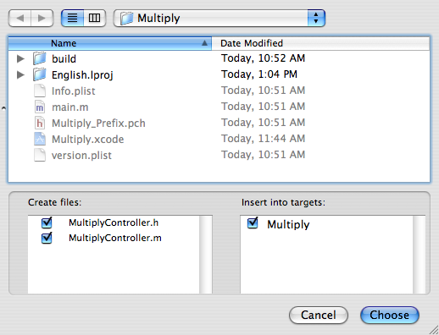Click the version.plist file name
This screenshot has height=335, width=439.
click(x=81, y=156)
